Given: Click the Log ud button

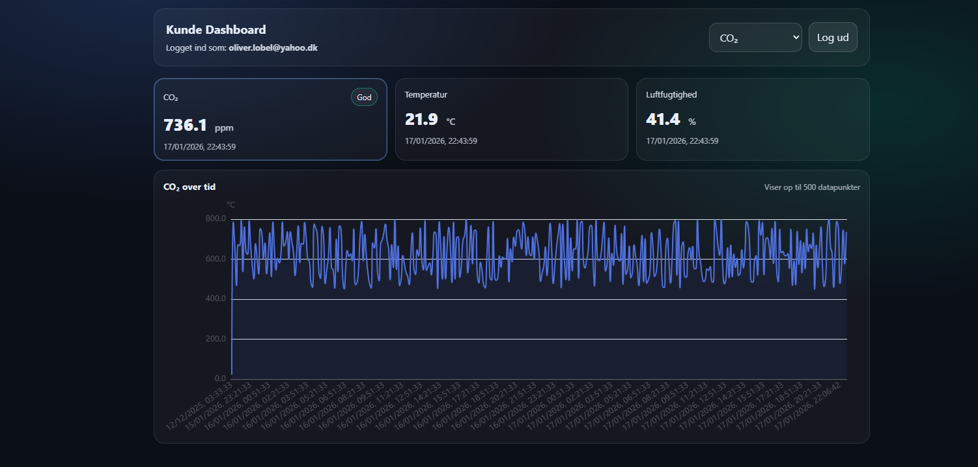Looking at the screenshot, I should click(833, 38).
